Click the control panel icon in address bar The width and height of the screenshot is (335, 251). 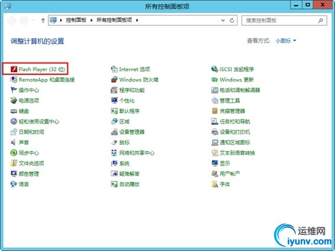53,20
